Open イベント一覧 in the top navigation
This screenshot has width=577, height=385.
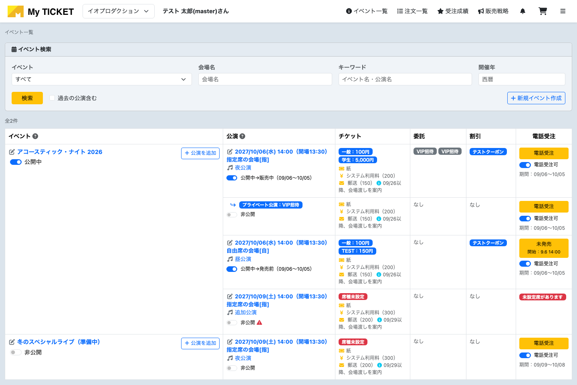367,11
